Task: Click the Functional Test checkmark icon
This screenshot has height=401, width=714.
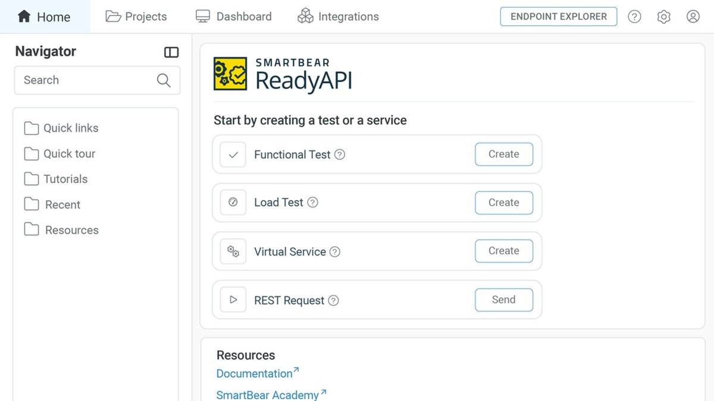Action: 233,154
